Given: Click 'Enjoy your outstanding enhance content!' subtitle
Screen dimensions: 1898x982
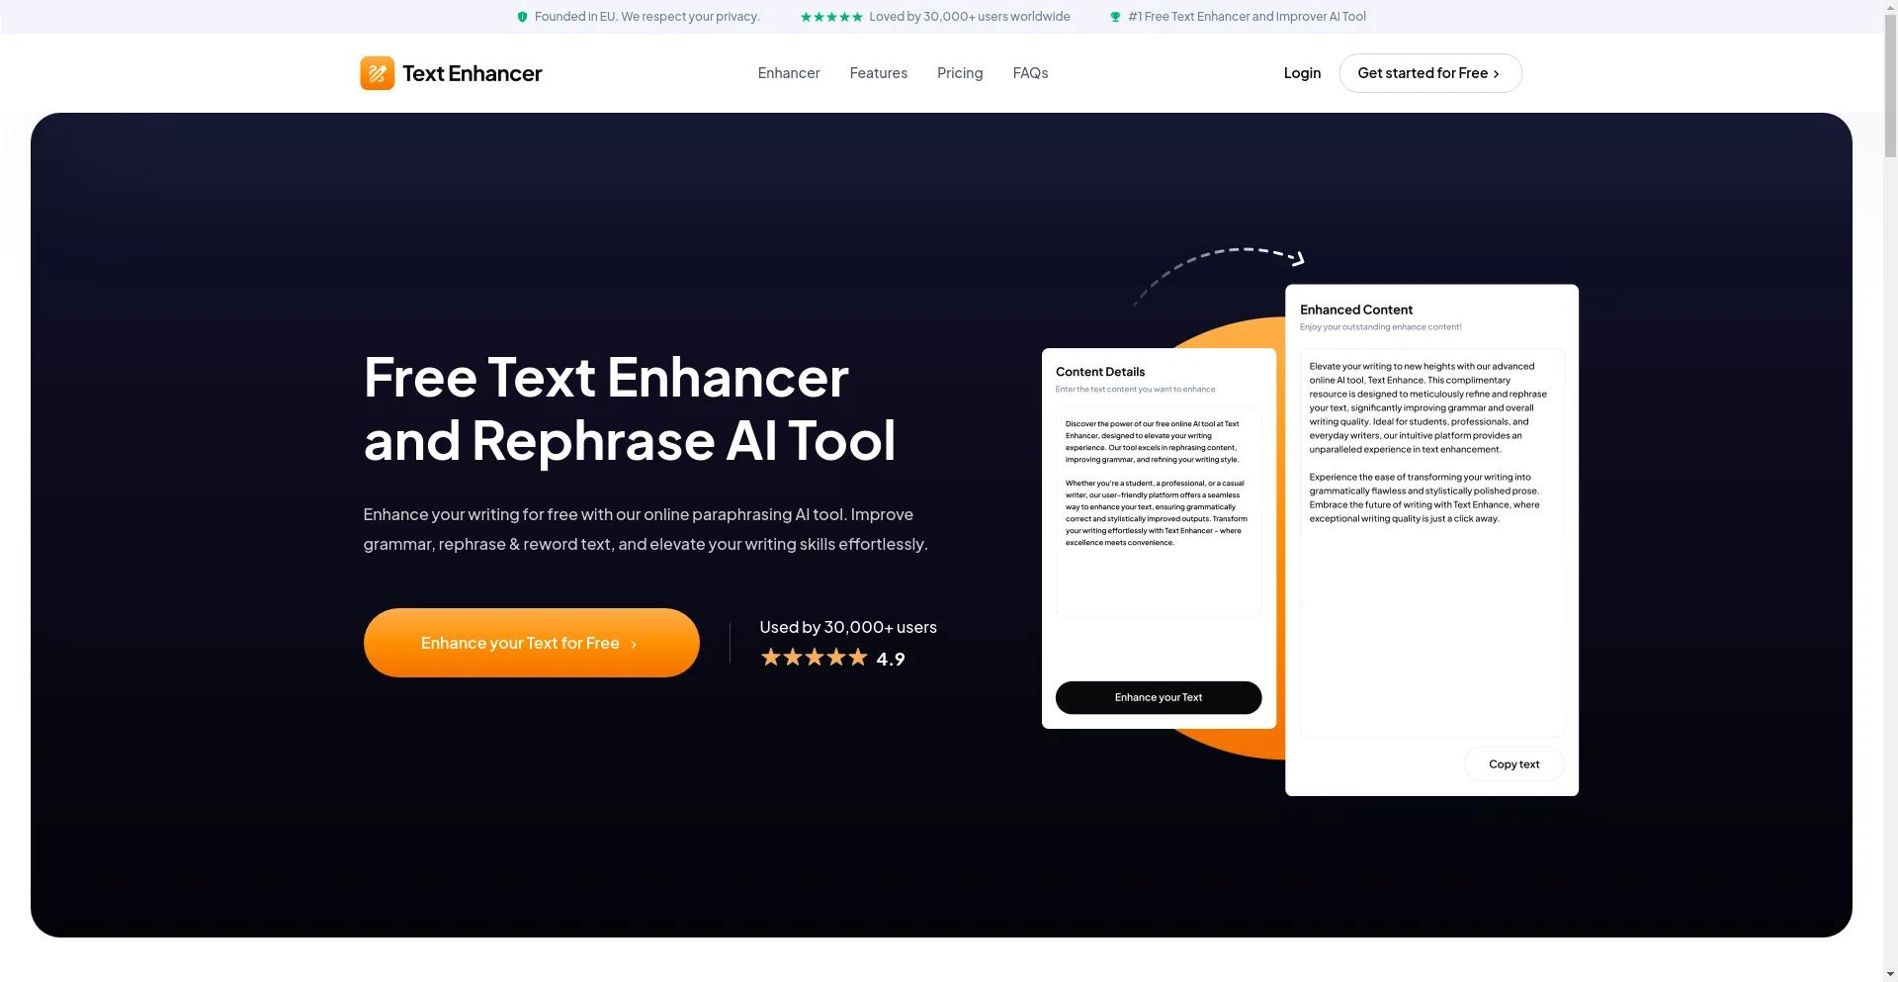Looking at the screenshot, I should tap(1380, 327).
